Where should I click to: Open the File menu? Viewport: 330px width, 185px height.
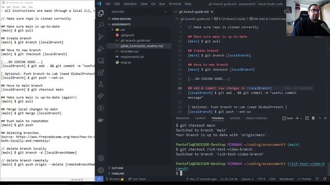108,4
